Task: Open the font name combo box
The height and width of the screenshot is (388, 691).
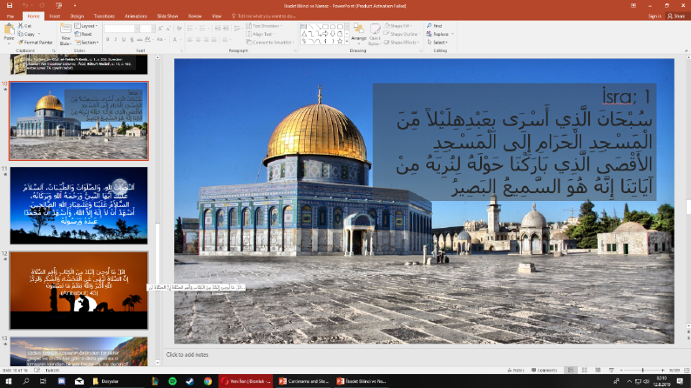Action: [121, 29]
